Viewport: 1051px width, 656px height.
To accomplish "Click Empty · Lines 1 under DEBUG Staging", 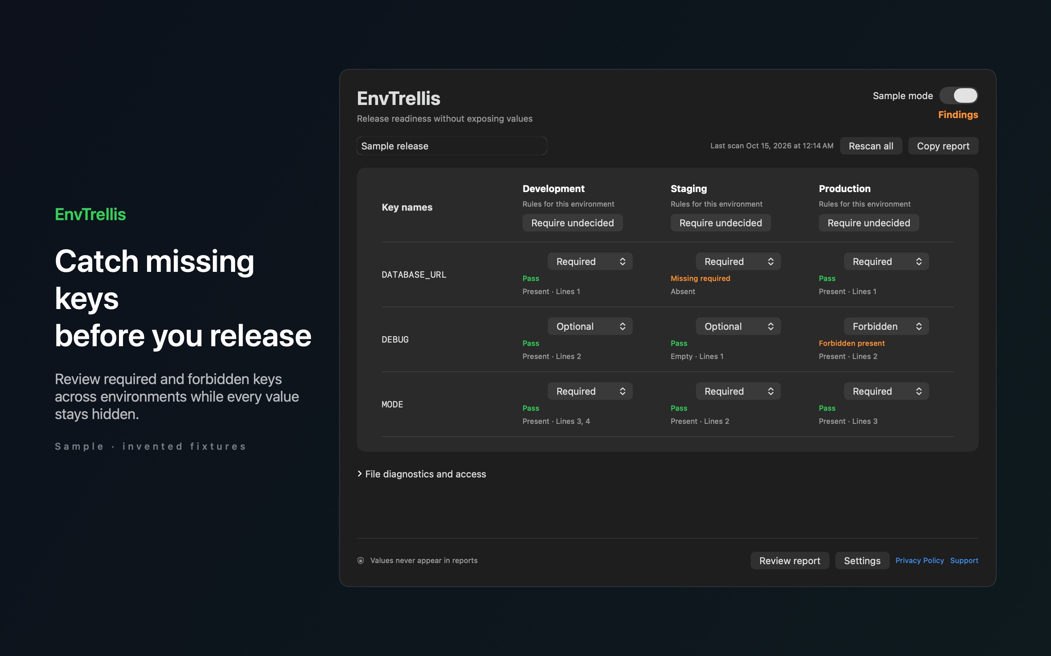I will point(697,356).
